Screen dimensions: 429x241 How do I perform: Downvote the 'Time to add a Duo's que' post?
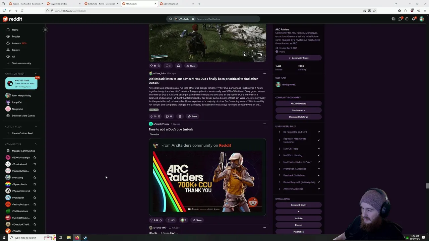(x=161, y=220)
